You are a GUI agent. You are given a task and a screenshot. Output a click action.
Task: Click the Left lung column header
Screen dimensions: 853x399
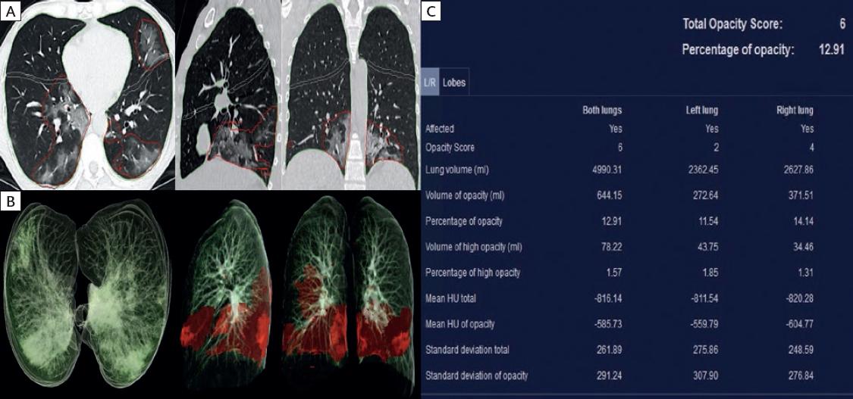(x=701, y=111)
